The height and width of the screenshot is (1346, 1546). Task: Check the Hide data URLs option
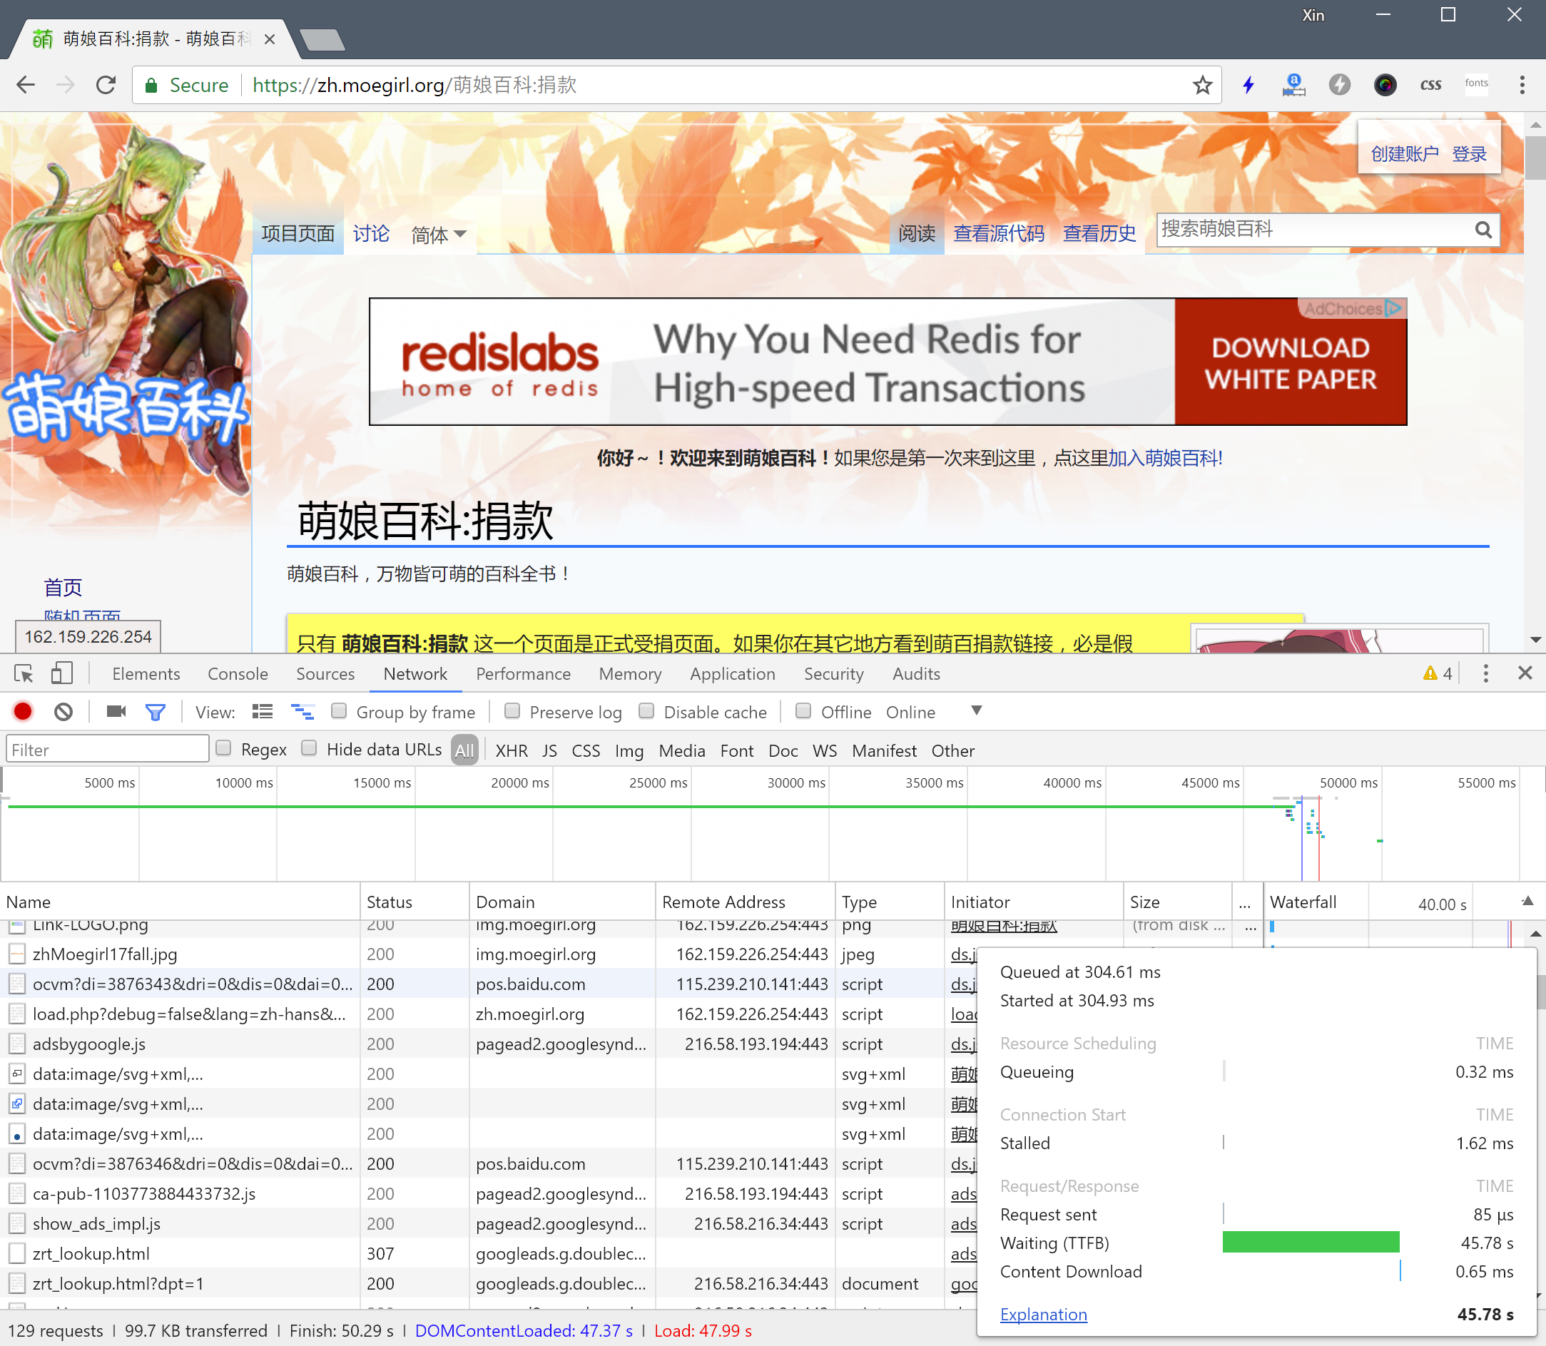(309, 748)
